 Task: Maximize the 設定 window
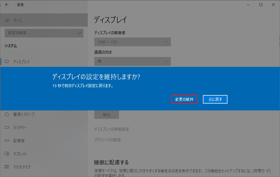pos(261,5)
